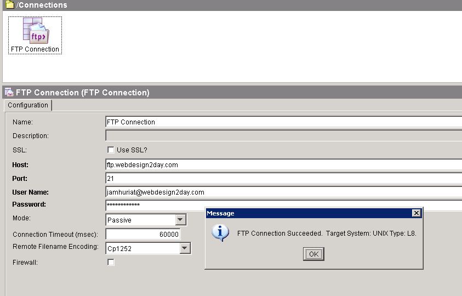Expand the Mode dropdown showing Passive
This screenshot has width=462, height=296.
click(x=180, y=220)
